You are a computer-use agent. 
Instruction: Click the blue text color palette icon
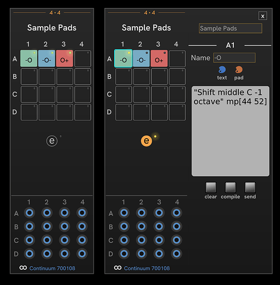222,70
